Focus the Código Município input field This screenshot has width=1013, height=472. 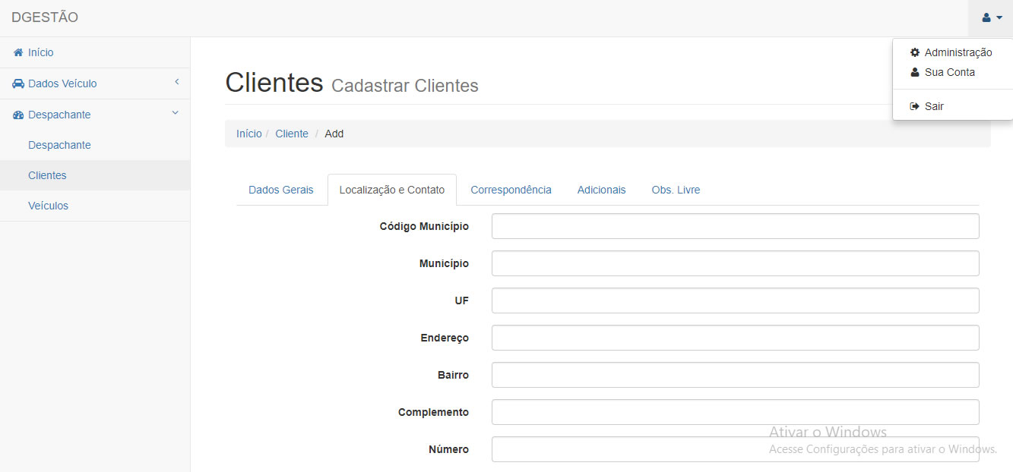coord(735,227)
